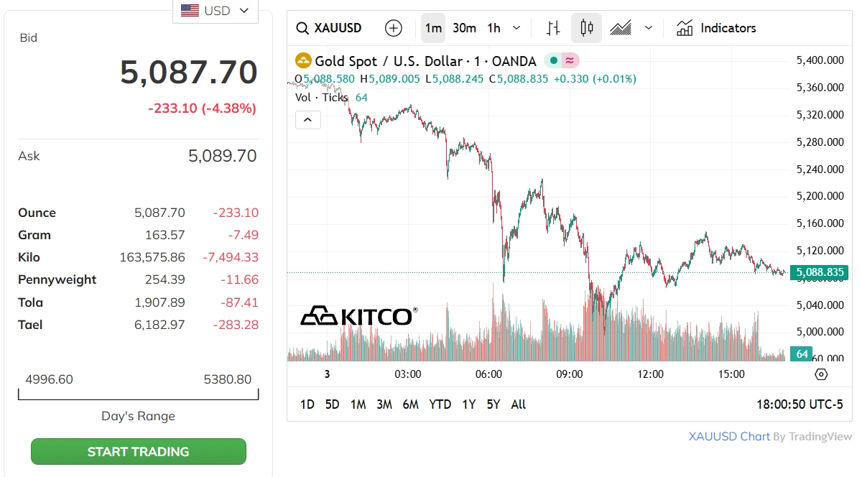862x477 pixels.
Task: Click the compare/add symbol plus icon
Action: click(x=394, y=28)
